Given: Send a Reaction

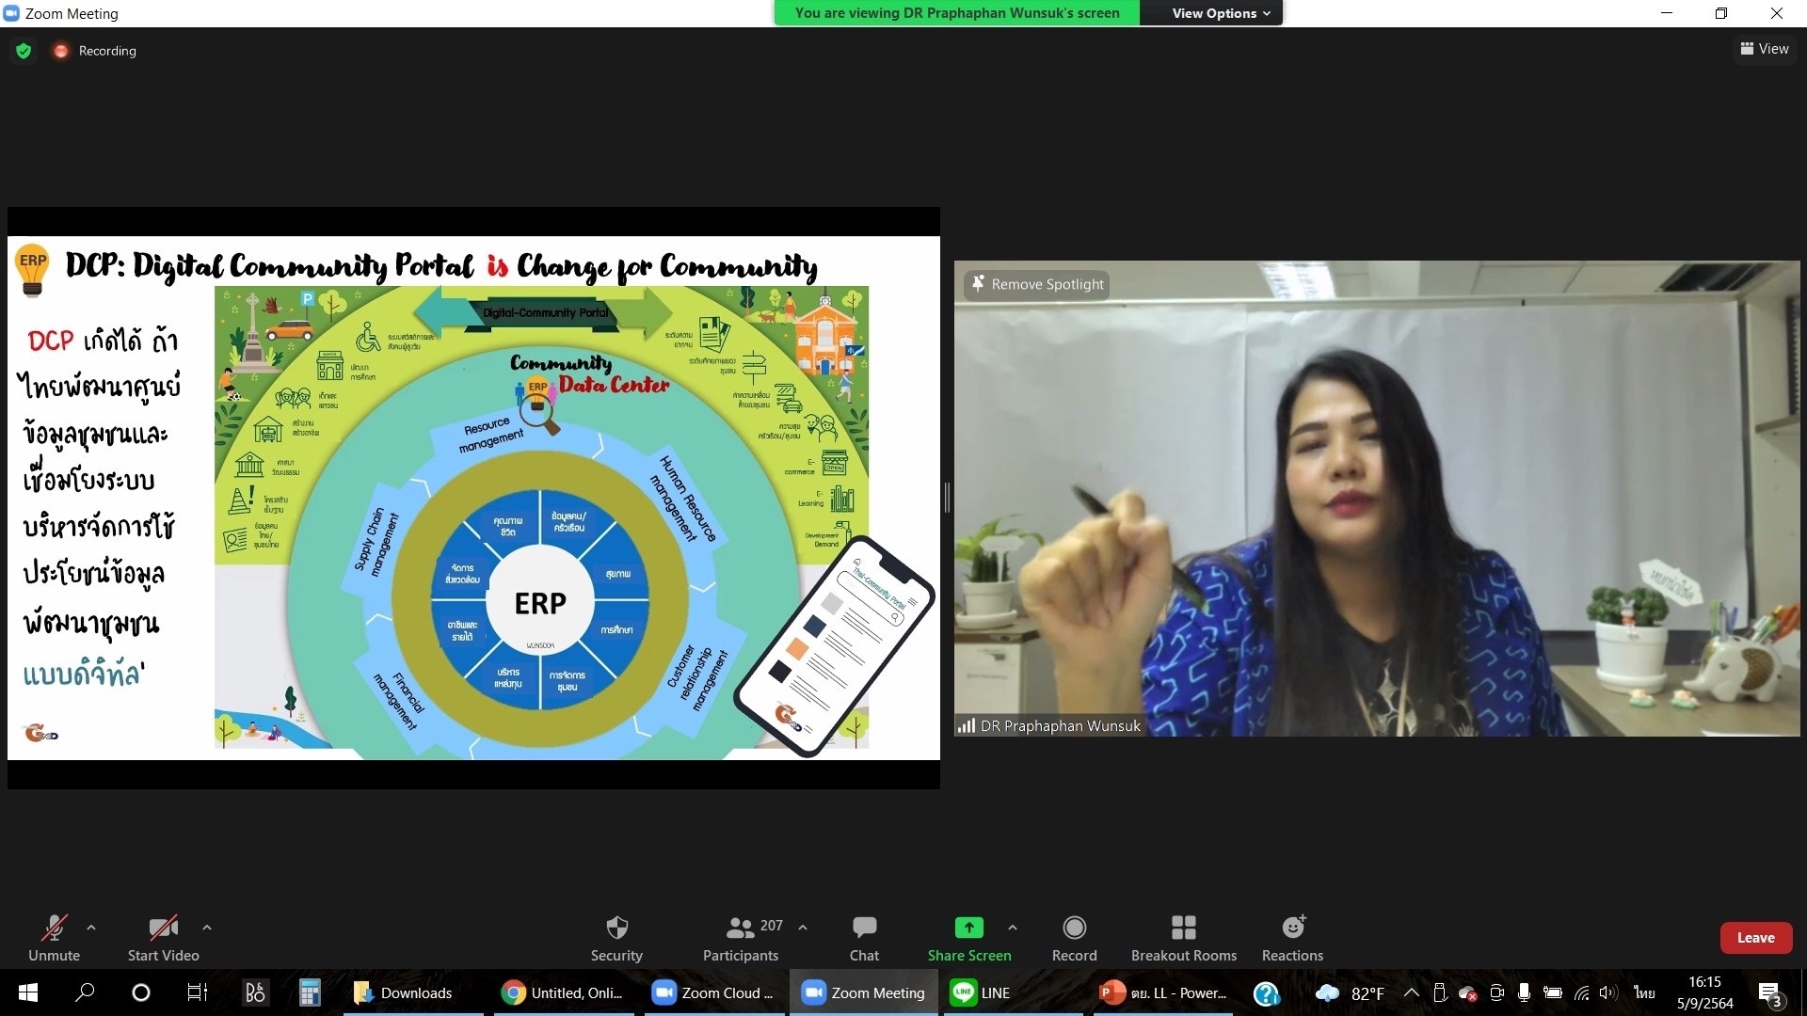Looking at the screenshot, I should [x=1291, y=937].
